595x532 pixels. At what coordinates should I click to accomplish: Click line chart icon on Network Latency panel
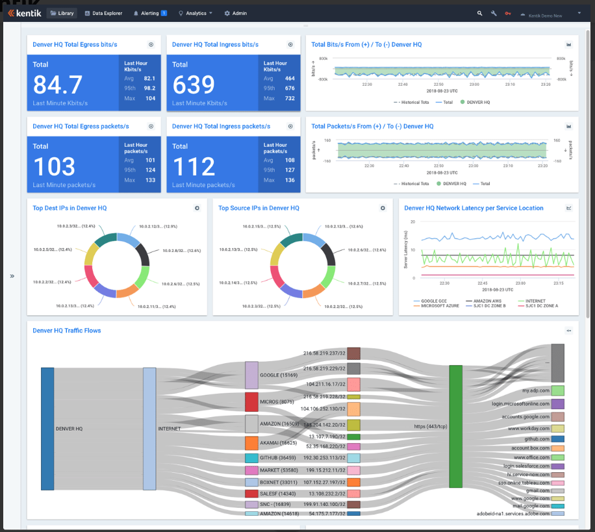pos(569,209)
